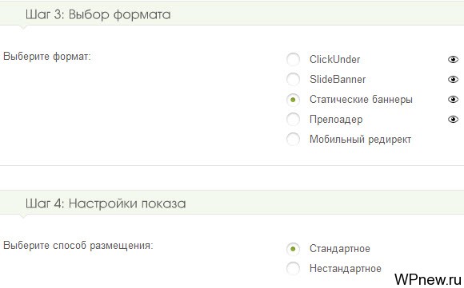
Task: Click the Нестандартное label text
Action: (346, 269)
